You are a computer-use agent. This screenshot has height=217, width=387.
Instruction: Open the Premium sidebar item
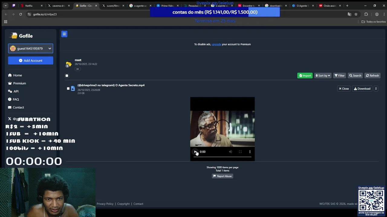click(x=17, y=83)
